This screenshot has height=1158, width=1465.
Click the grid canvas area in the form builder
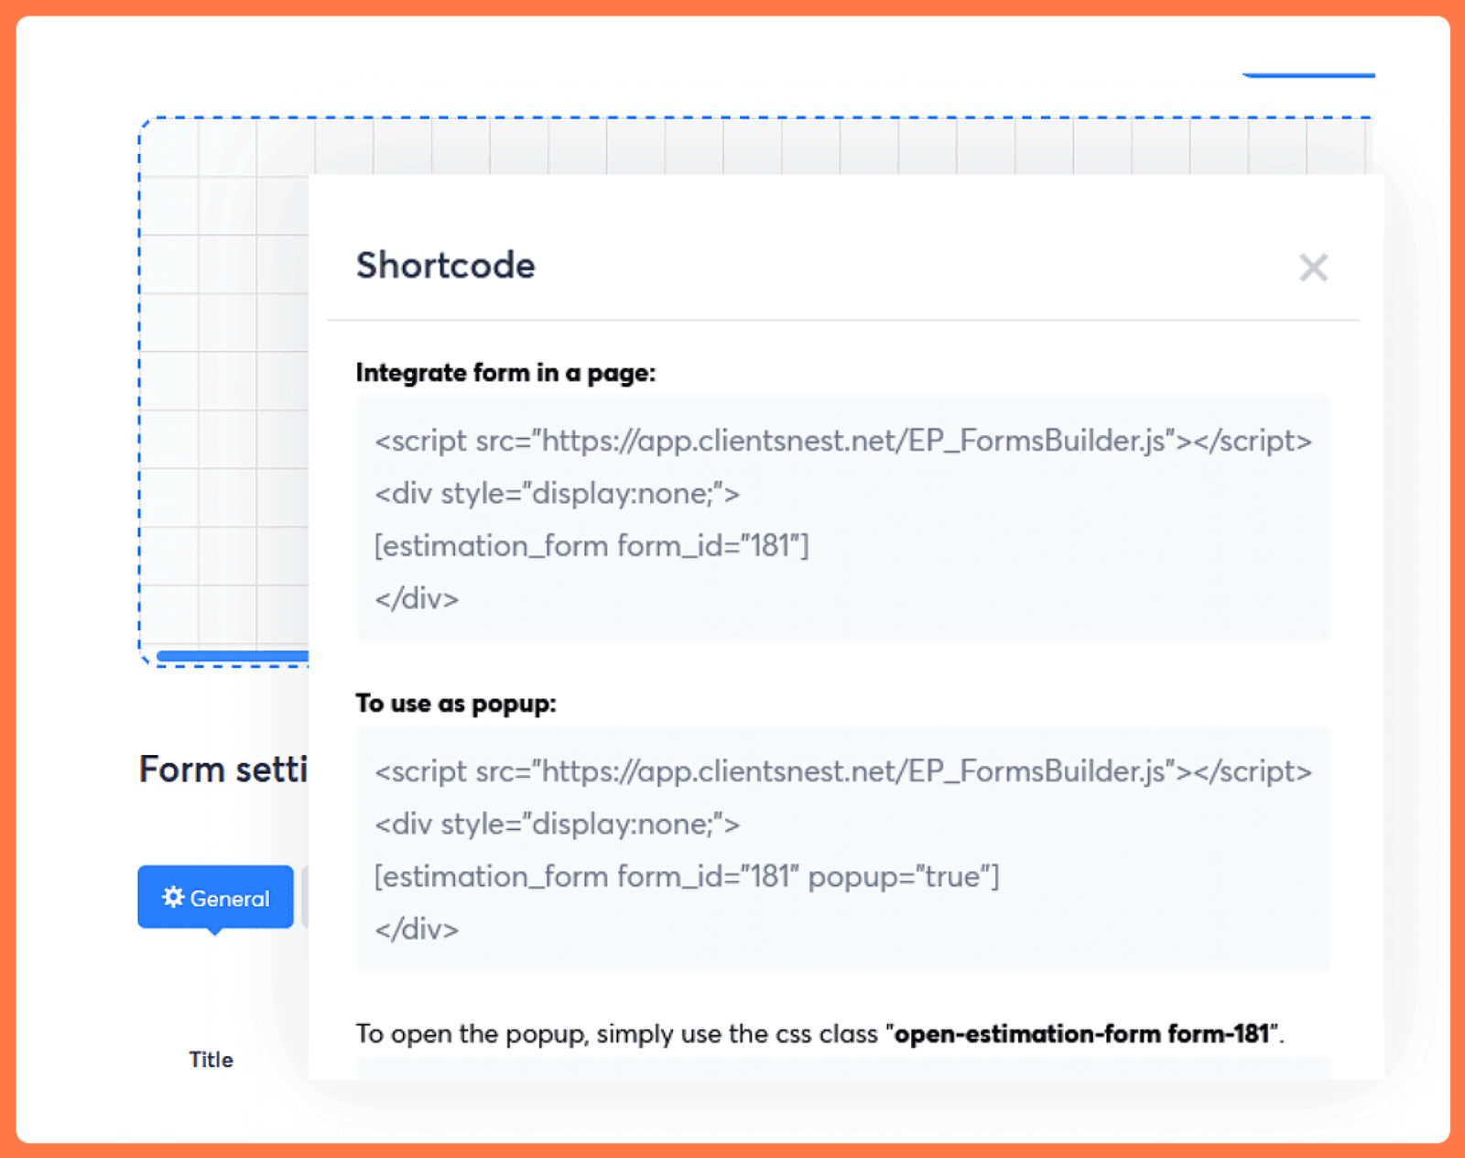click(x=224, y=385)
